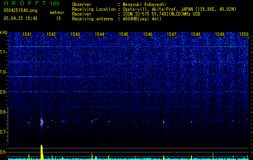
Task: Click the 1546 time marker
Action: pos(148,34)
